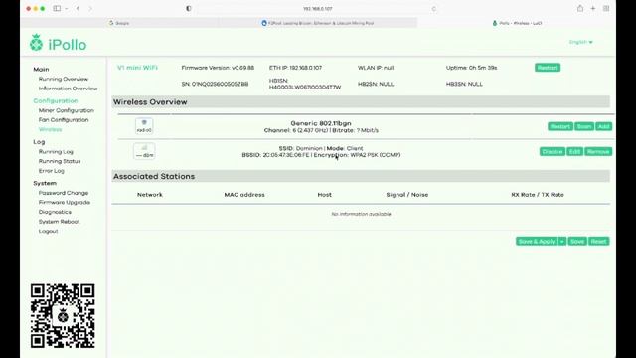Go forward with the browser forward arrow
This screenshot has height=358, width=636.
[90, 9]
